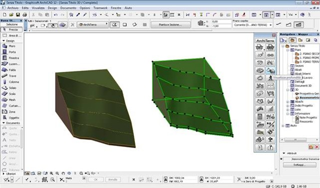
Task: Select the Falda roof tool
Action: (11, 70)
